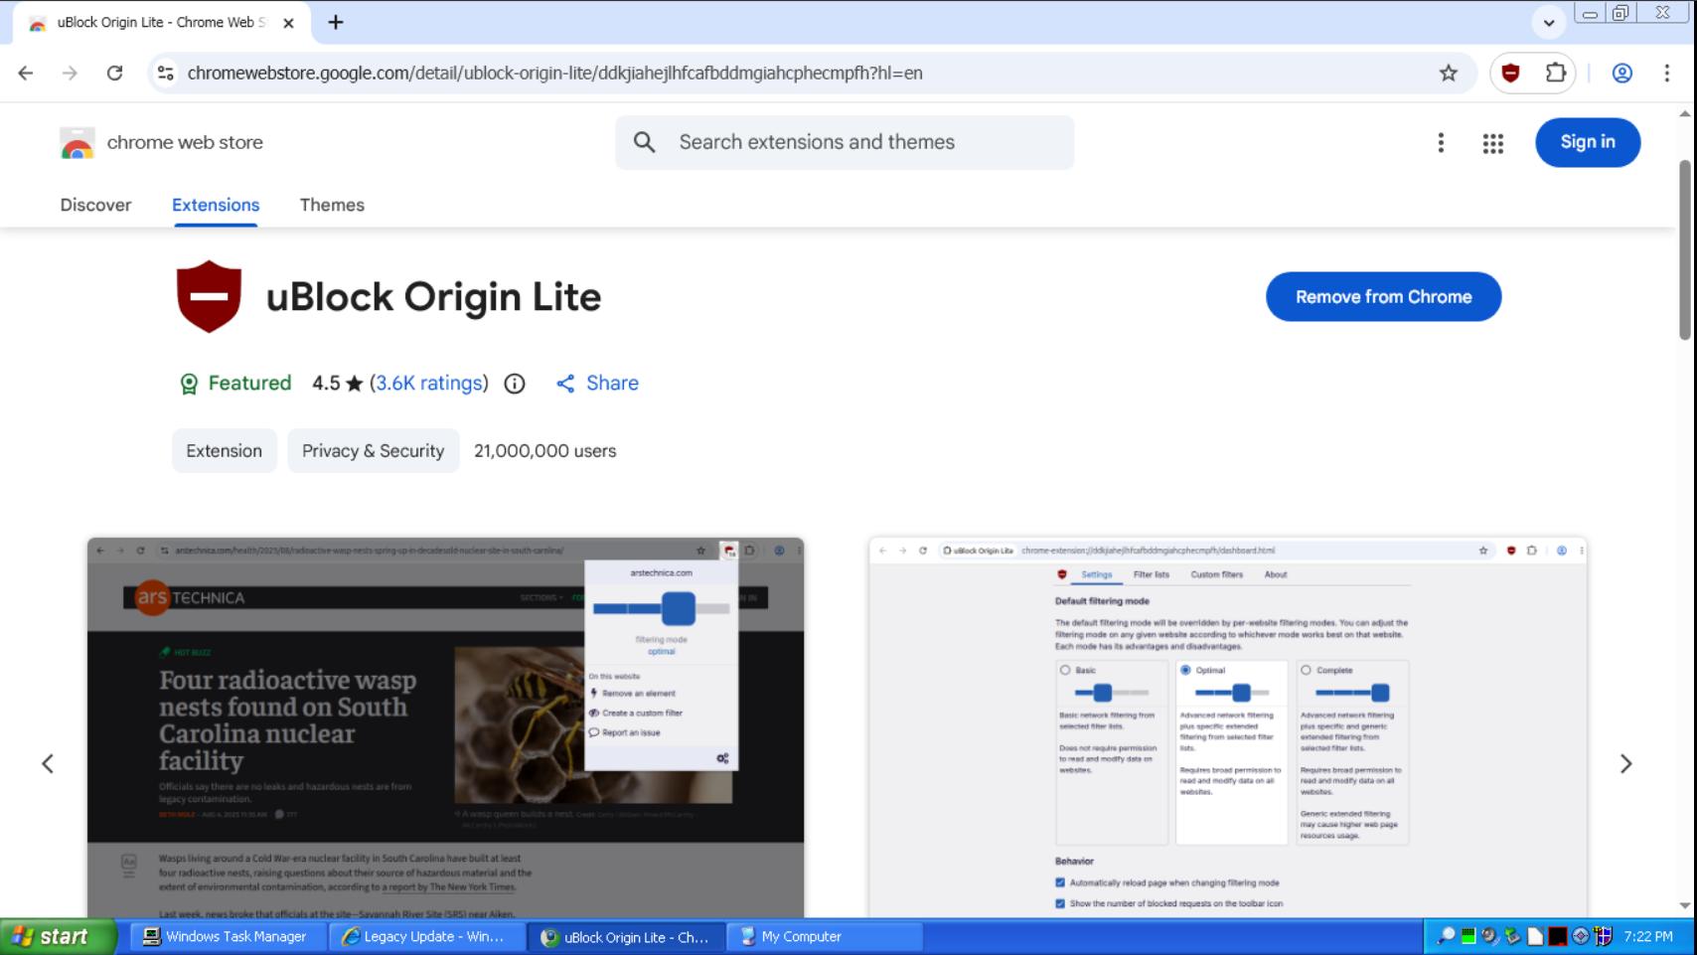Open the Extensions puzzle-piece menu
Viewport: 1697px width, 955px height.
[1555, 73]
